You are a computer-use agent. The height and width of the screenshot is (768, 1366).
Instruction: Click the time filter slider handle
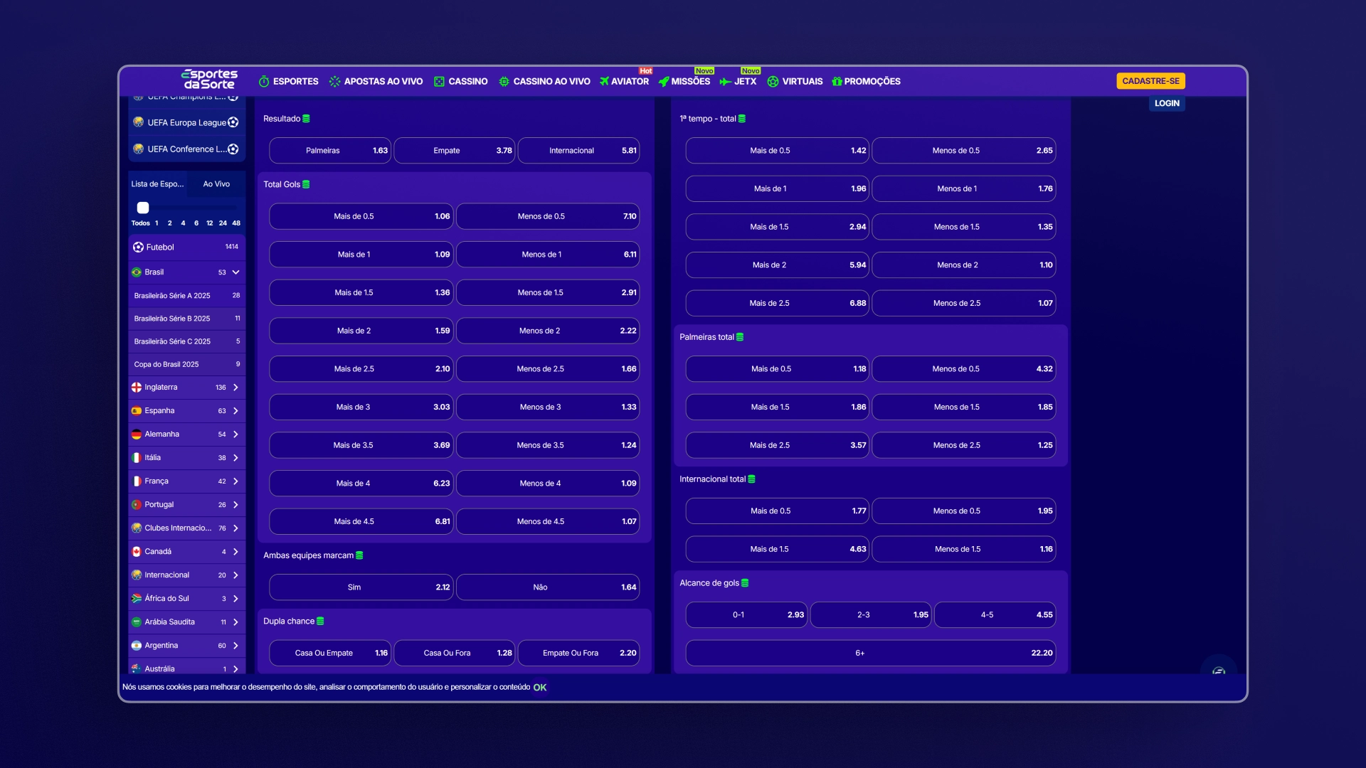coord(143,208)
